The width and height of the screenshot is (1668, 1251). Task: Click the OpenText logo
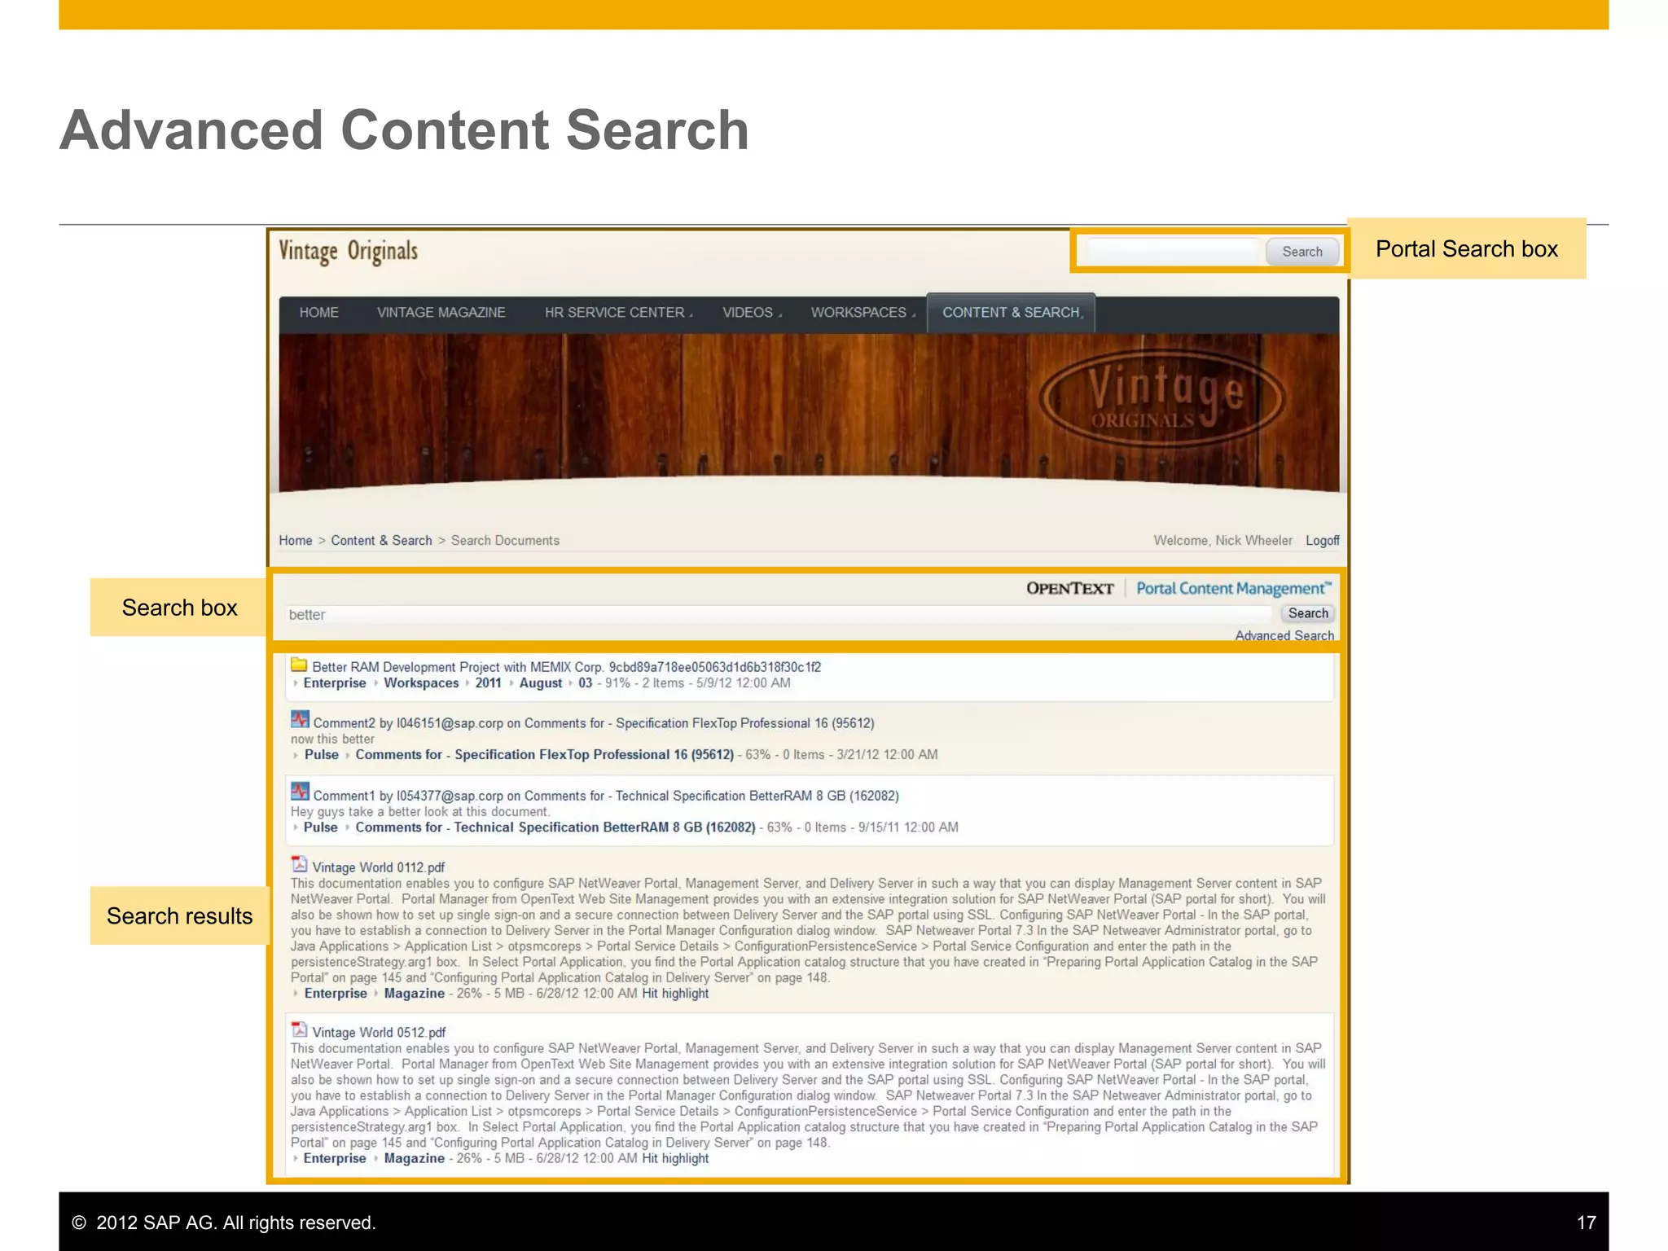click(1070, 588)
